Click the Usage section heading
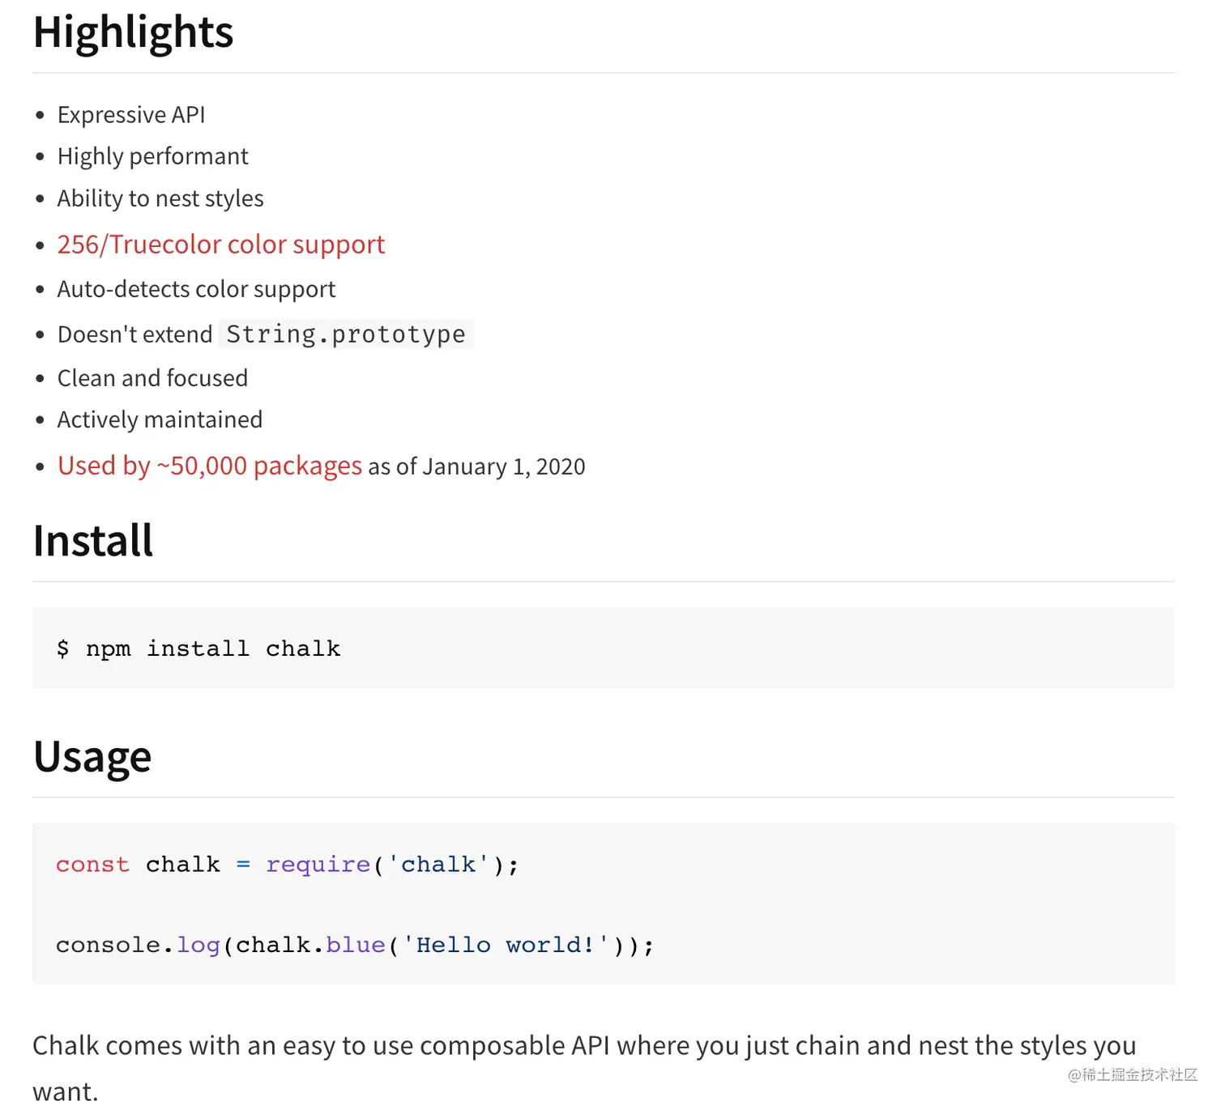 pos(92,757)
